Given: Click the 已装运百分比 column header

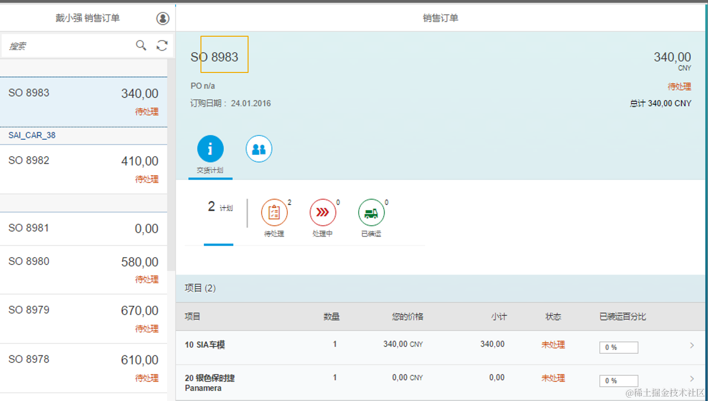Looking at the screenshot, I should [x=623, y=317].
